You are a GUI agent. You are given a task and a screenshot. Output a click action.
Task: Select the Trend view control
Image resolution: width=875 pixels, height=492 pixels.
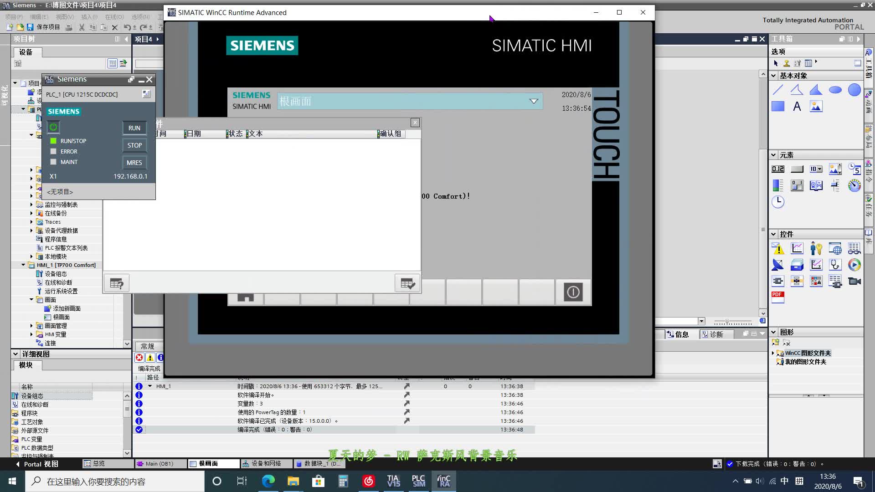point(797,249)
